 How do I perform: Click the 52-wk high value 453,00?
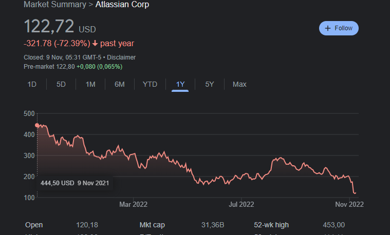(334, 225)
